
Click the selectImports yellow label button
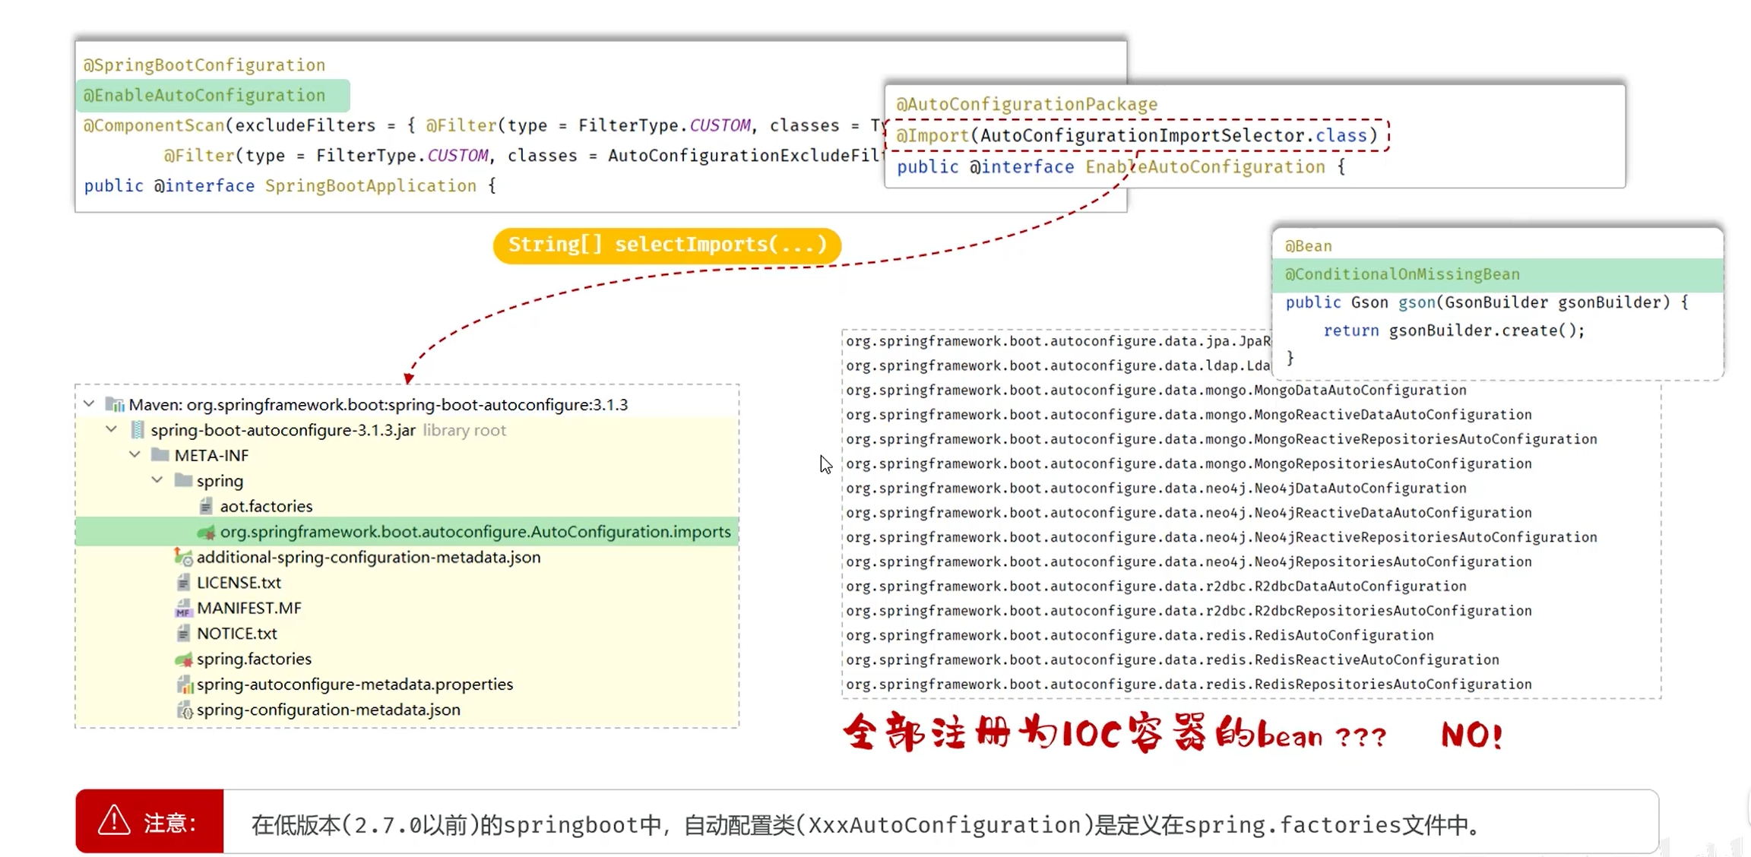(667, 245)
